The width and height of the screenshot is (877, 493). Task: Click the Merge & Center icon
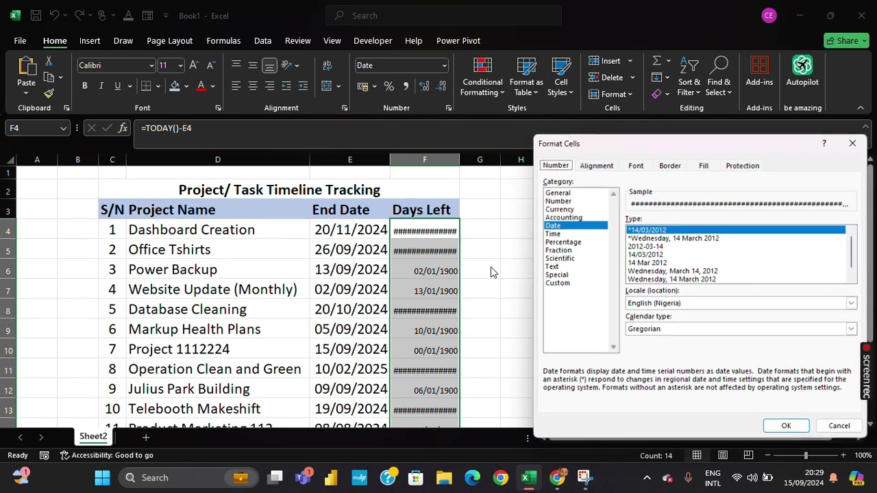pyautogui.click(x=327, y=86)
